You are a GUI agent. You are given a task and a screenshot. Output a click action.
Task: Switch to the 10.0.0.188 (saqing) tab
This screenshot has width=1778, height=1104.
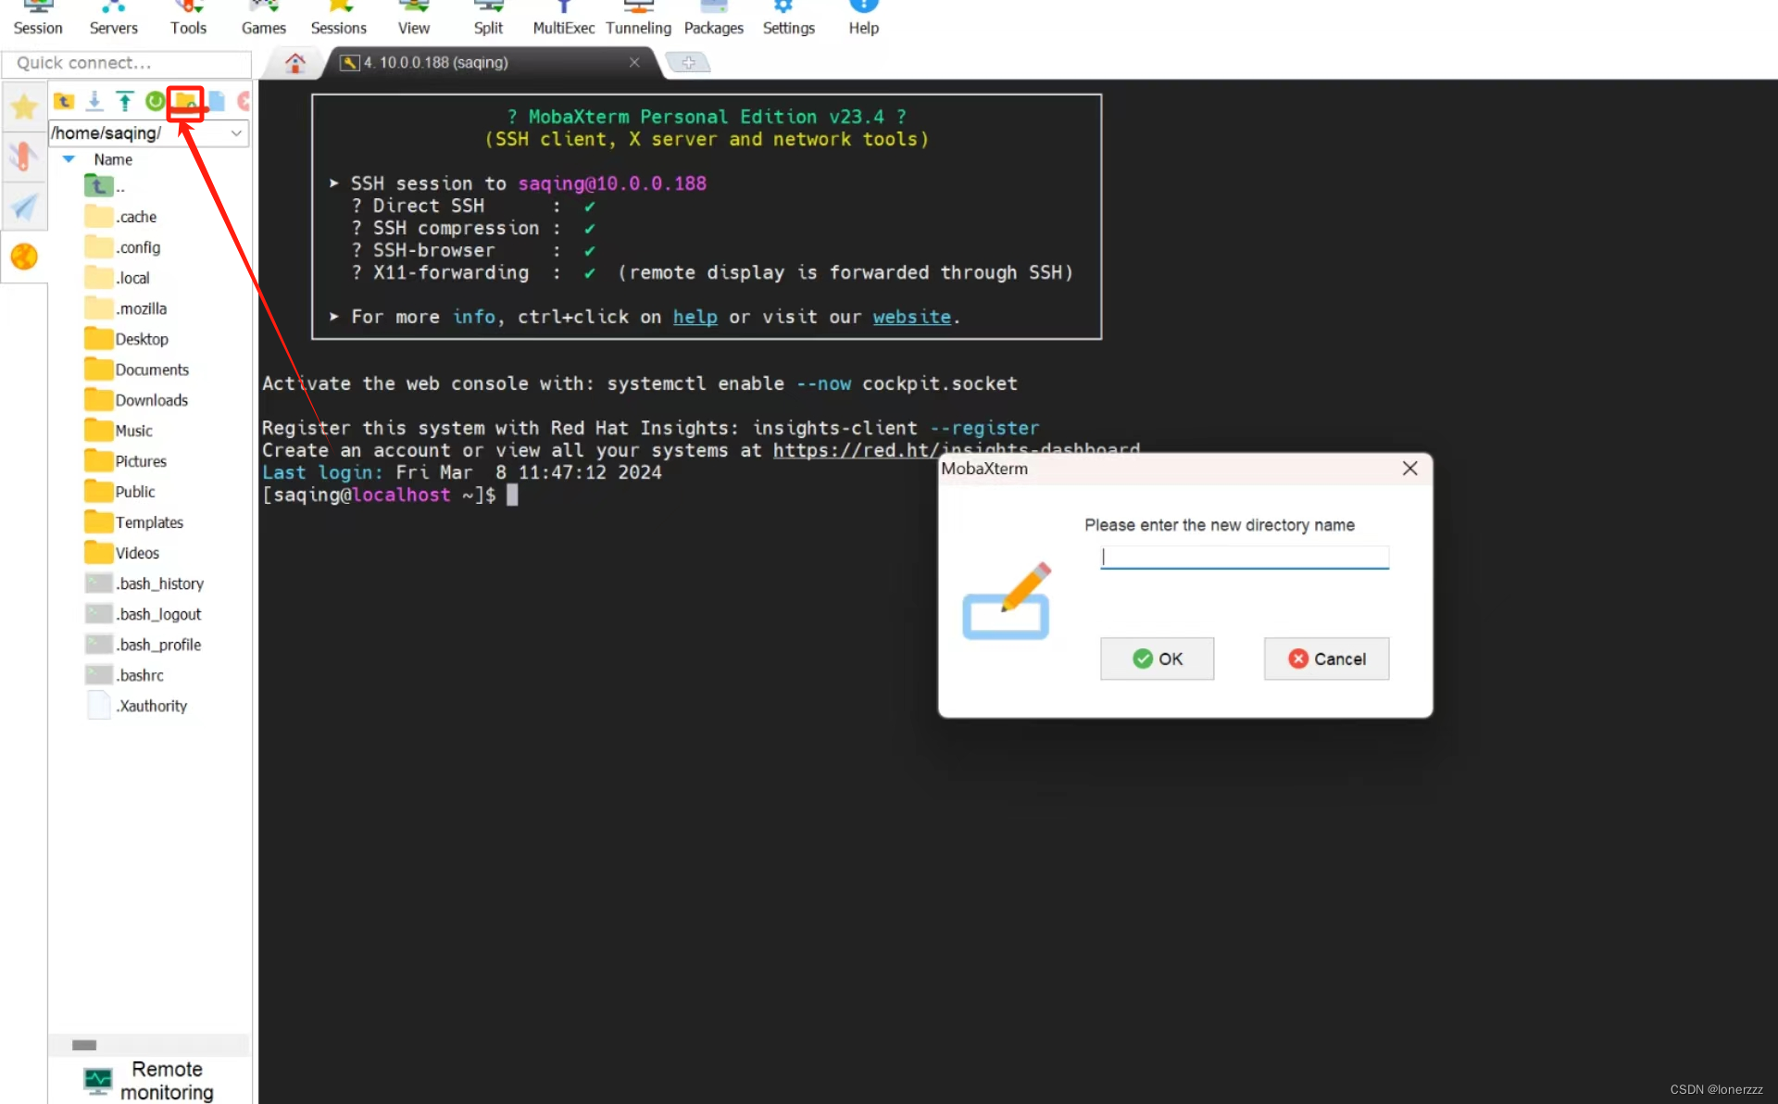click(435, 62)
